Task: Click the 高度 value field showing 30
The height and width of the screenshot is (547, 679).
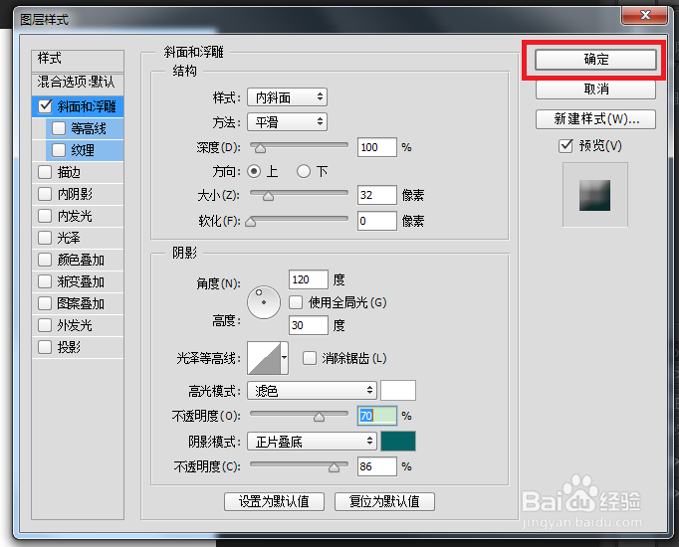Action: [x=309, y=325]
